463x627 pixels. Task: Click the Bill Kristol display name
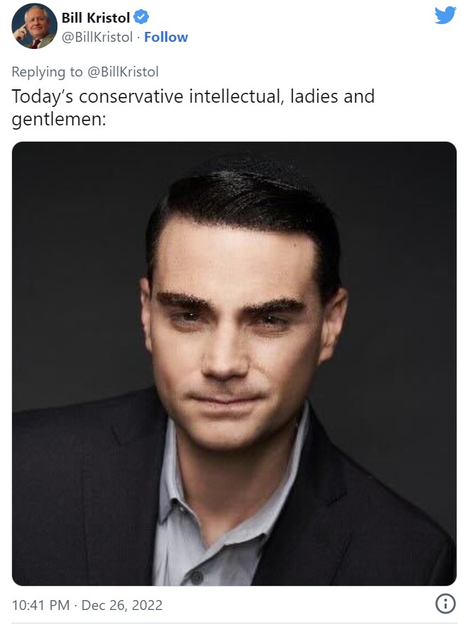[x=96, y=18]
